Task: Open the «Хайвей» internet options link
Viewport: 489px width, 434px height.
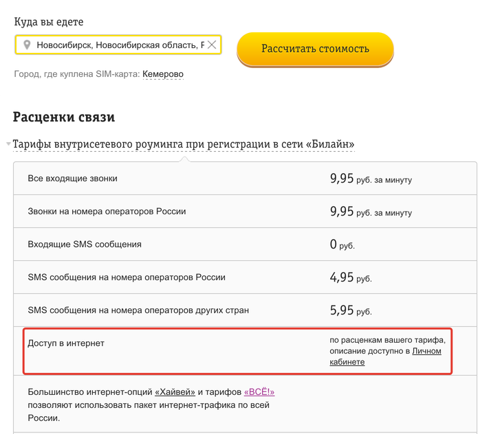Action: coord(175,391)
